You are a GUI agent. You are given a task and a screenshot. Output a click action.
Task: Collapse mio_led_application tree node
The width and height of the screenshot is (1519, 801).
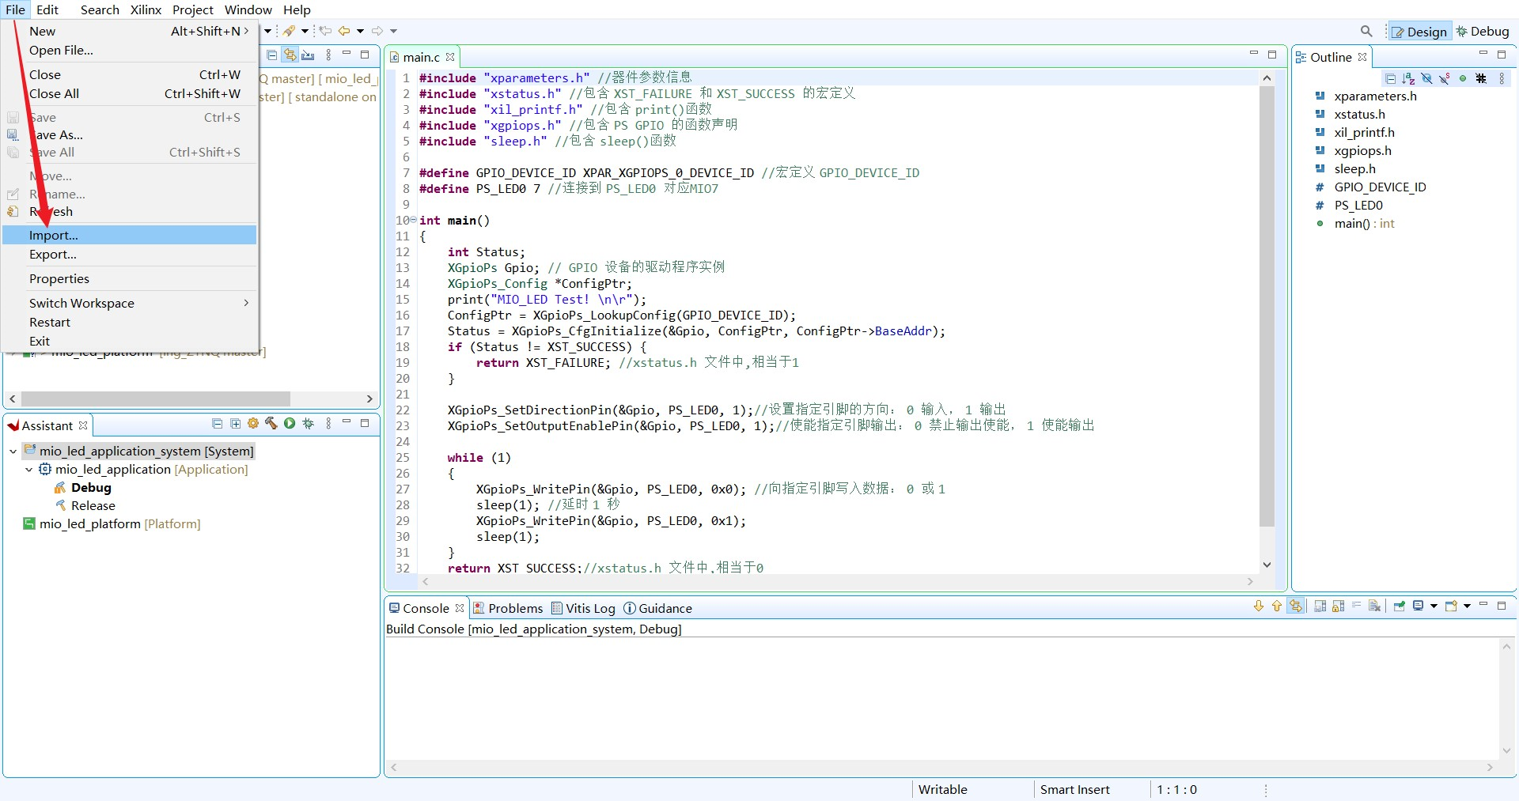point(29,470)
